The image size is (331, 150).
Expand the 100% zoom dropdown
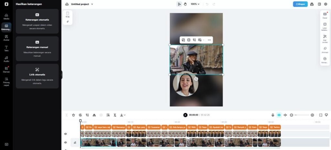click(x=195, y=4)
